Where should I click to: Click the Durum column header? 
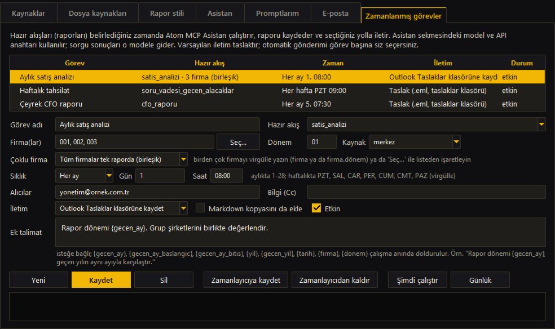pyautogui.click(x=522, y=63)
